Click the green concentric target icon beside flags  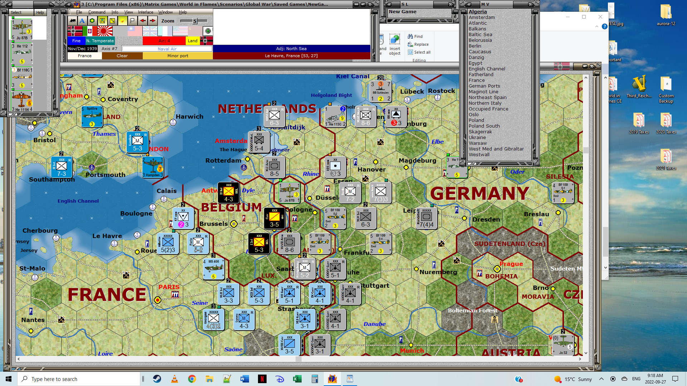coord(208,31)
